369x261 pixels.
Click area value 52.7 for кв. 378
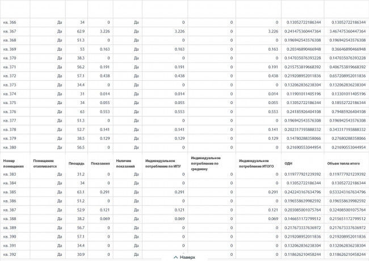(81, 130)
